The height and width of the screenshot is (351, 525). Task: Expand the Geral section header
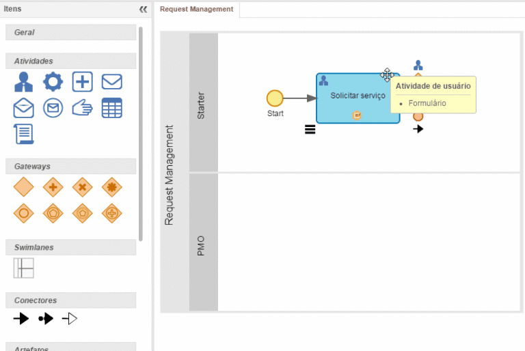pyautogui.click(x=70, y=32)
